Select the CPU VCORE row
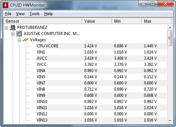The width and height of the screenshot is (176, 127). tap(101, 46)
